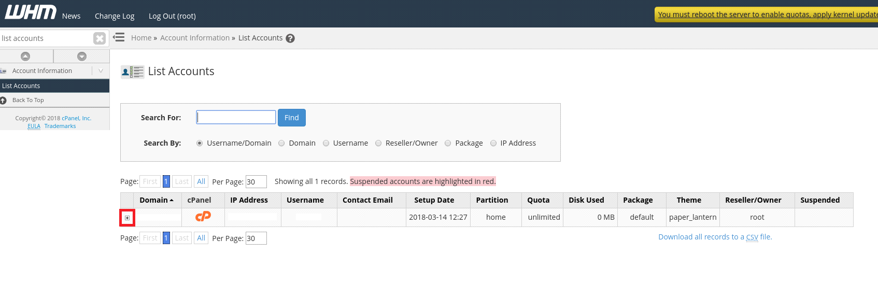The image size is (878, 297).
Task: Click the Per Page field below the table
Action: tap(256, 238)
